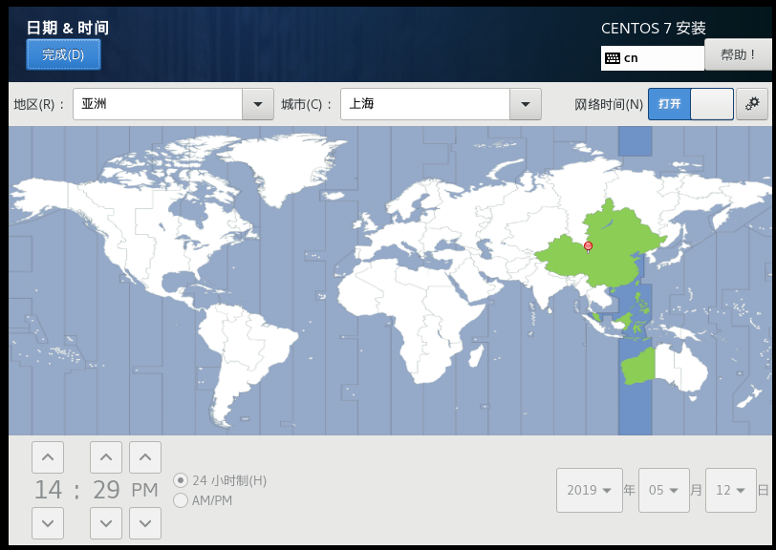Toggle the 网络时间 network time switch

click(691, 104)
